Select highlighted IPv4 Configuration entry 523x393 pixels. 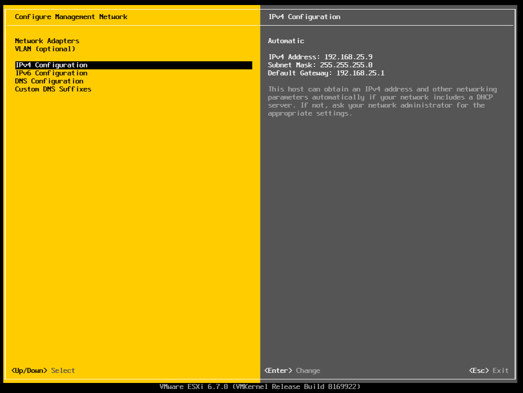[134, 65]
